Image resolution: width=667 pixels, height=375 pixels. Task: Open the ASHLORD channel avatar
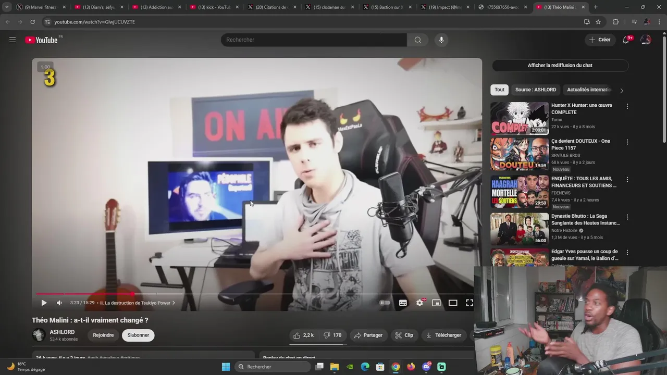pyautogui.click(x=39, y=335)
